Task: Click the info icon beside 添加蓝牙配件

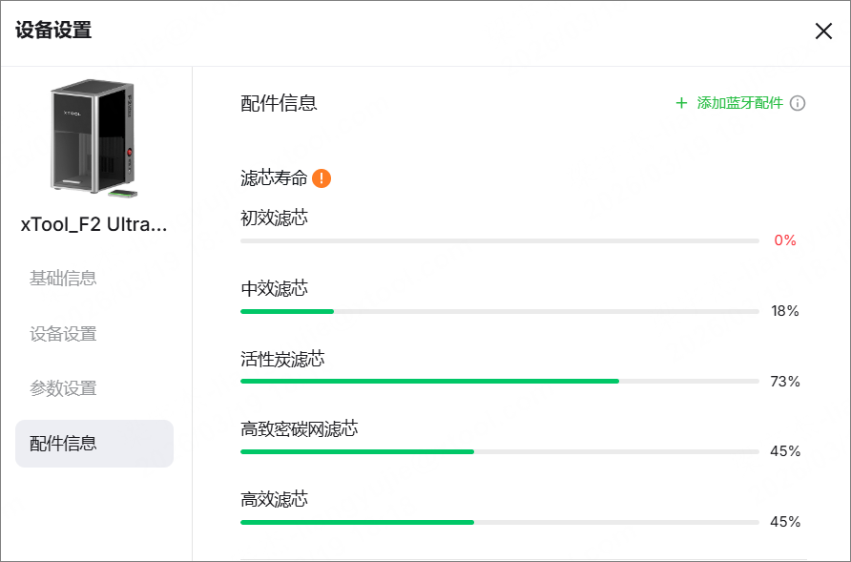Action: (798, 103)
